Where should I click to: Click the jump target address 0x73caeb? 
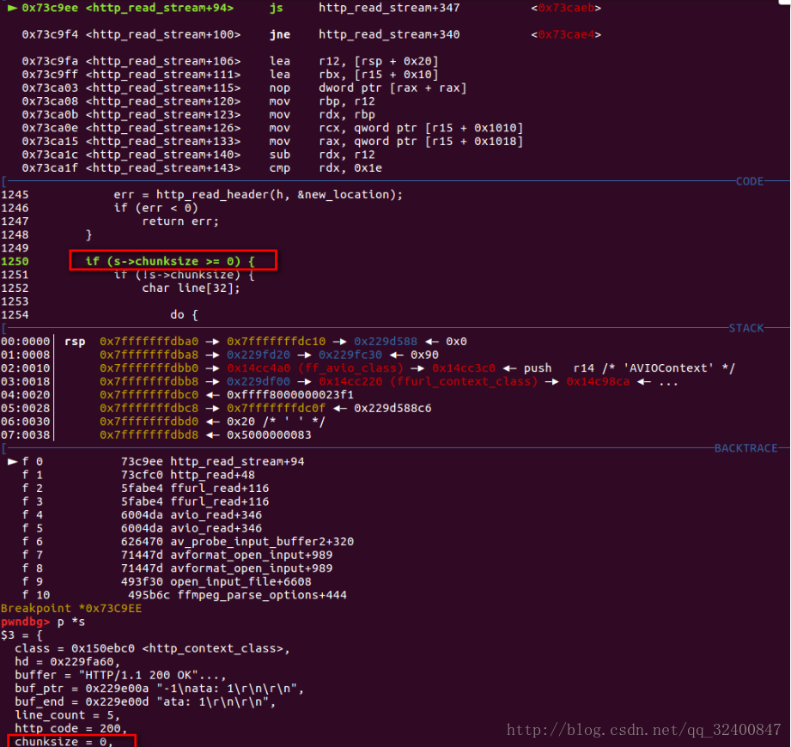[566, 8]
